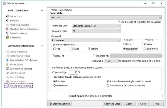Open the Validations colored grid icon
Image resolution: width=167 pixels, height=108 pixels.
click(7, 38)
